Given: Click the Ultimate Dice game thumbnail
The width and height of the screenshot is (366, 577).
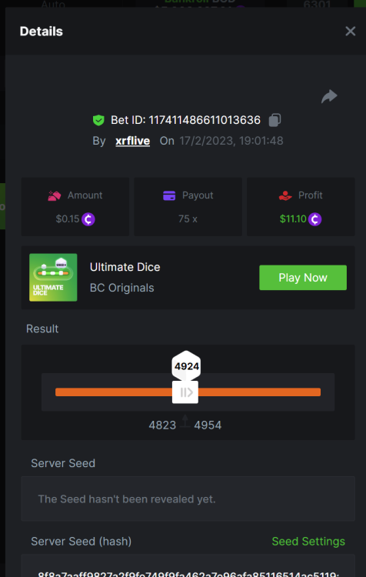Looking at the screenshot, I should (x=53, y=278).
